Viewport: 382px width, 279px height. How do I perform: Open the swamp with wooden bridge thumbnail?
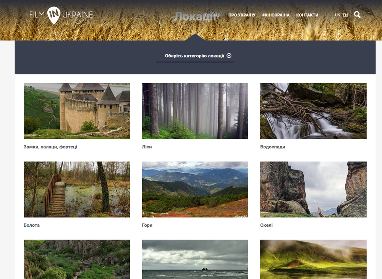[x=77, y=189]
